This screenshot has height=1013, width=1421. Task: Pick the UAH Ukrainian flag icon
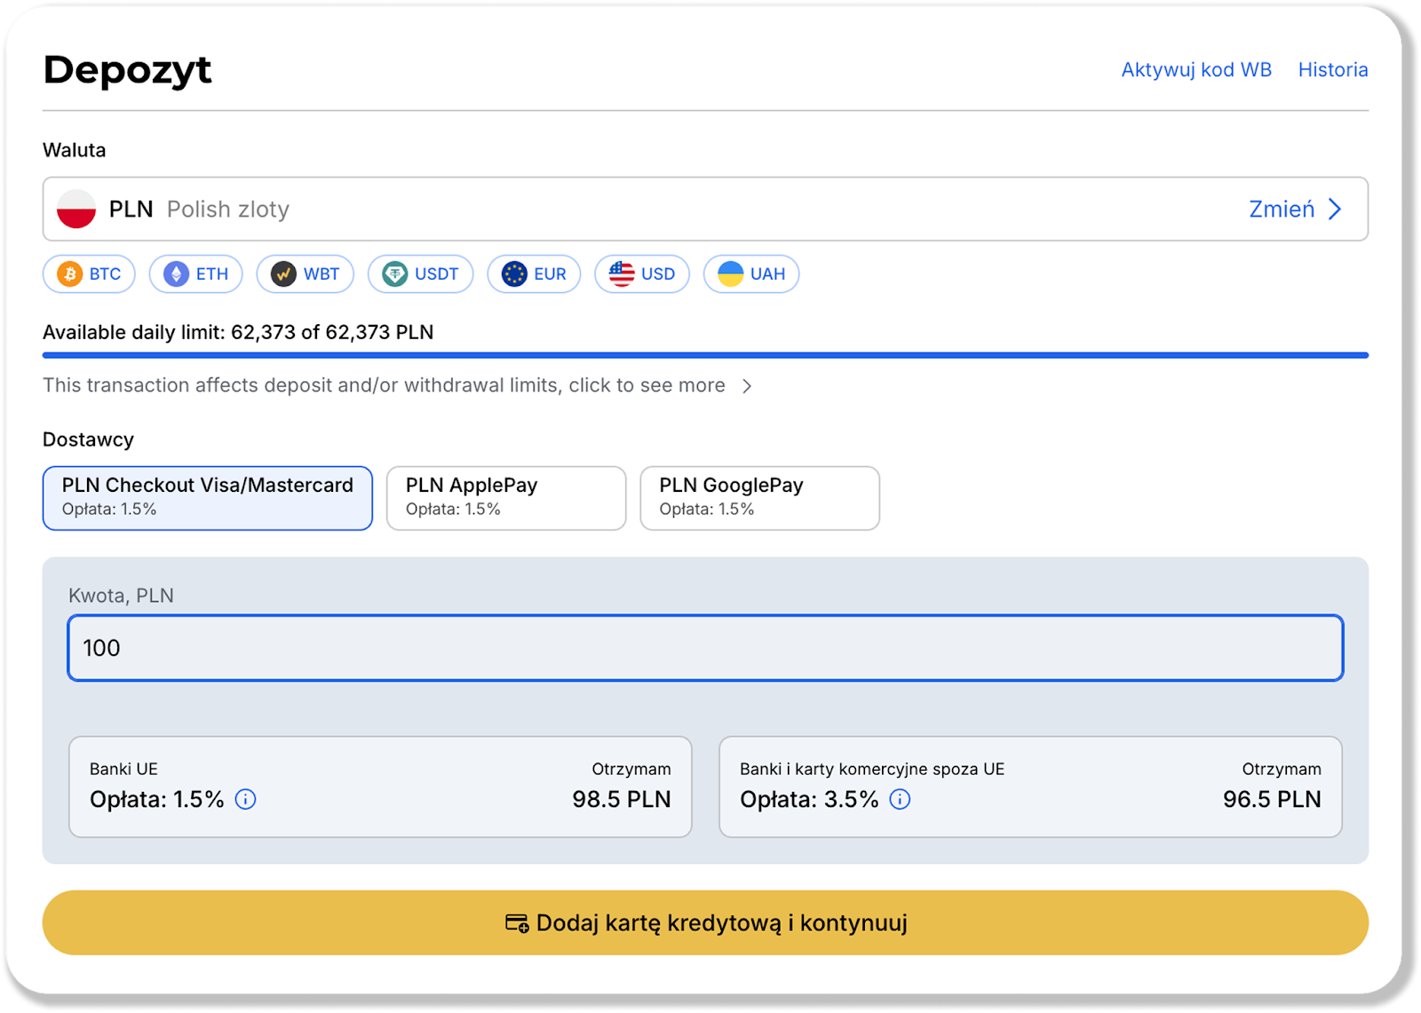coord(730,274)
